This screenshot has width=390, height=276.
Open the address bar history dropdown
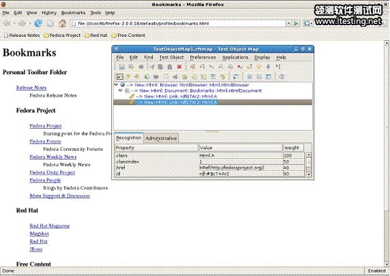[288, 23]
